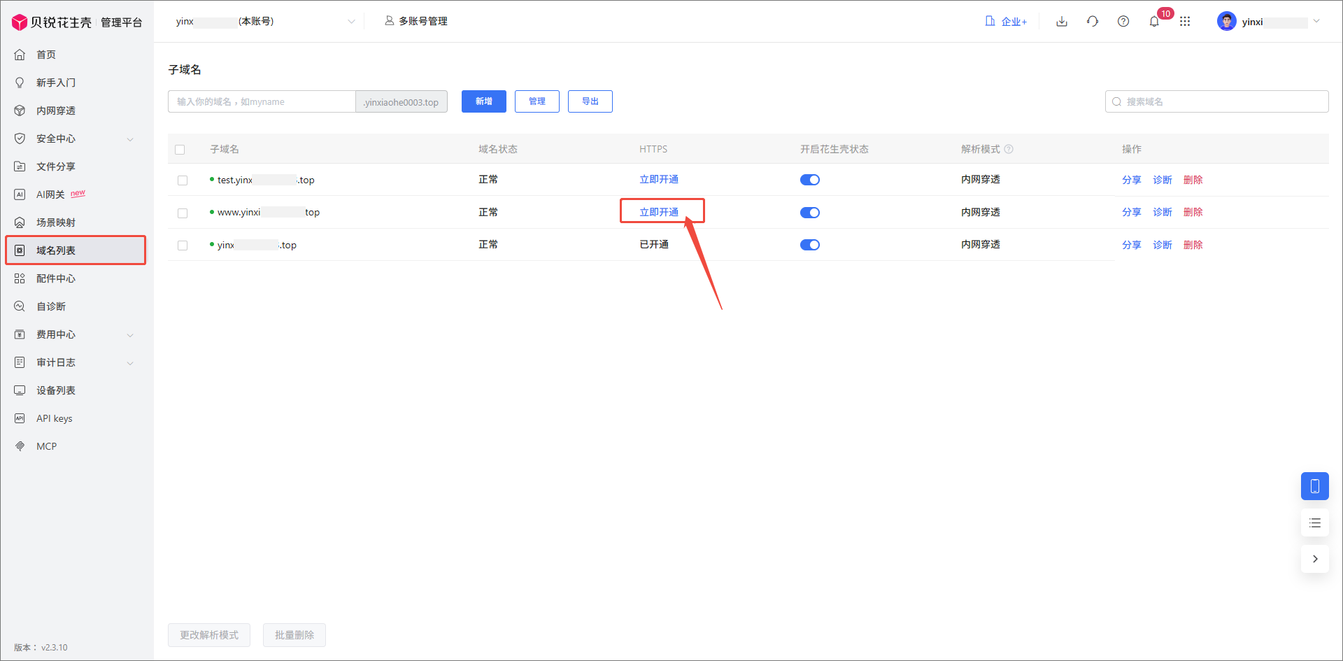Click 立即开通 for the www subdomain HTTPS
The width and height of the screenshot is (1343, 661).
coord(659,211)
